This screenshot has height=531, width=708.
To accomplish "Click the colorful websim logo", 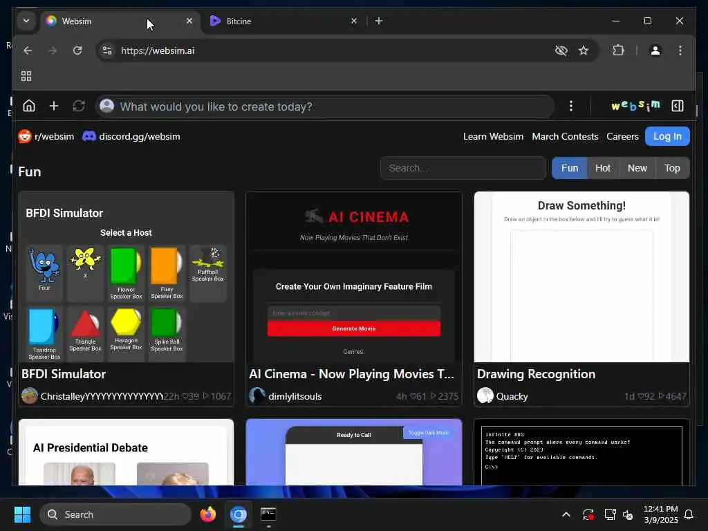I will point(635,106).
